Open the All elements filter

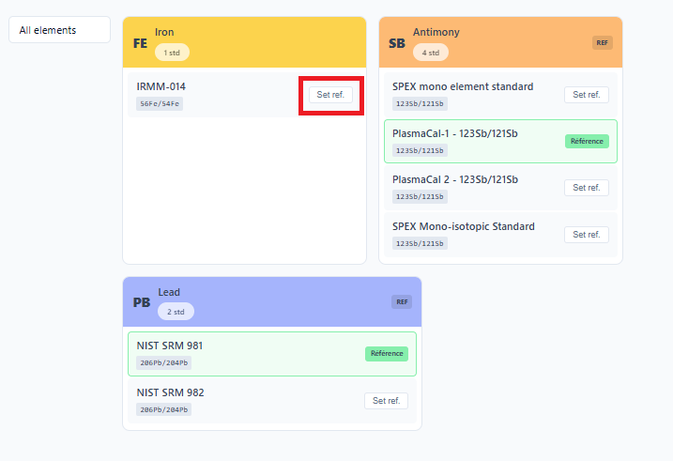pyautogui.click(x=60, y=30)
